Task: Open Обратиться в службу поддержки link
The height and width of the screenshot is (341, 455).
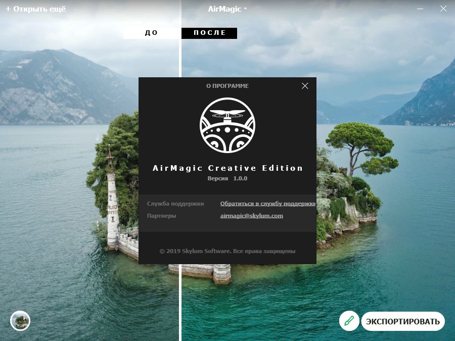Action: point(268,204)
